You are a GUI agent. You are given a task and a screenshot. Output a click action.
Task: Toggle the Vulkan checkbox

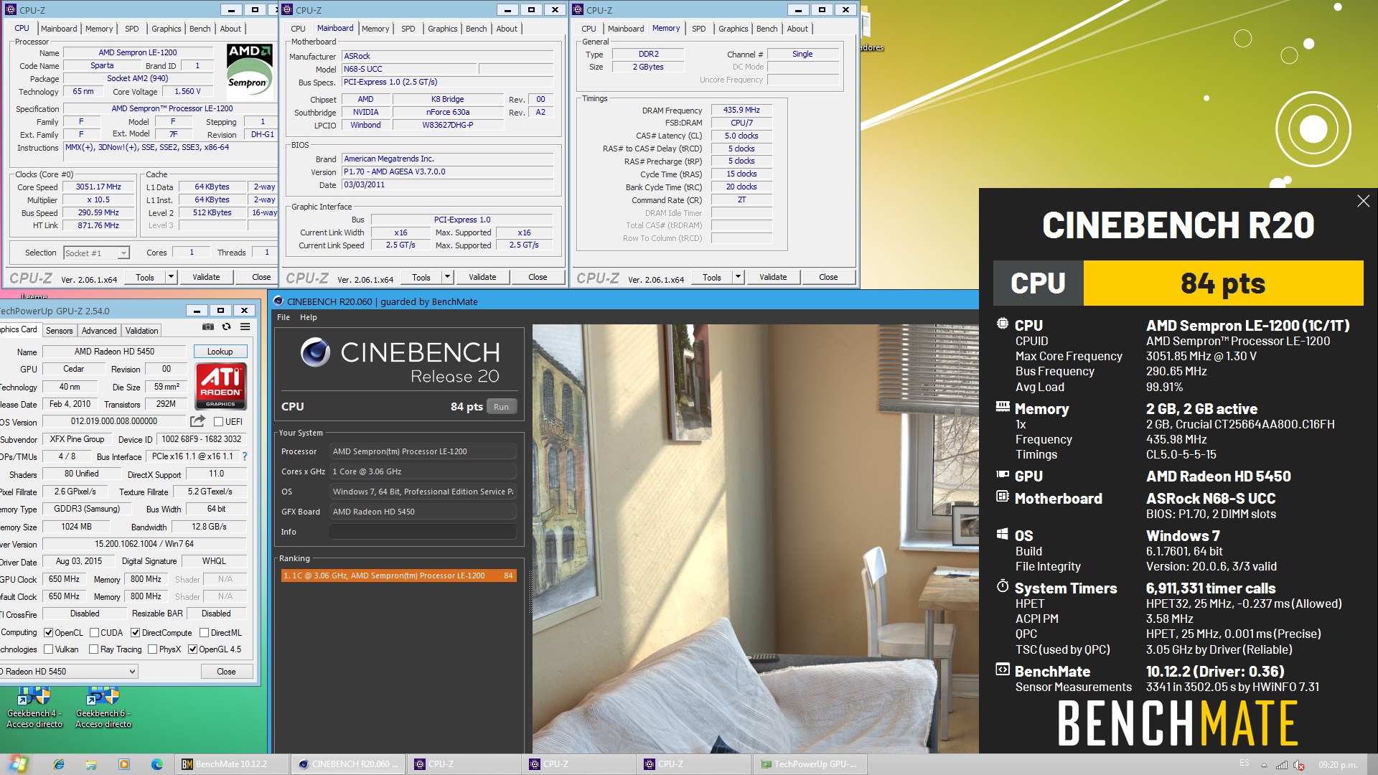tap(48, 649)
